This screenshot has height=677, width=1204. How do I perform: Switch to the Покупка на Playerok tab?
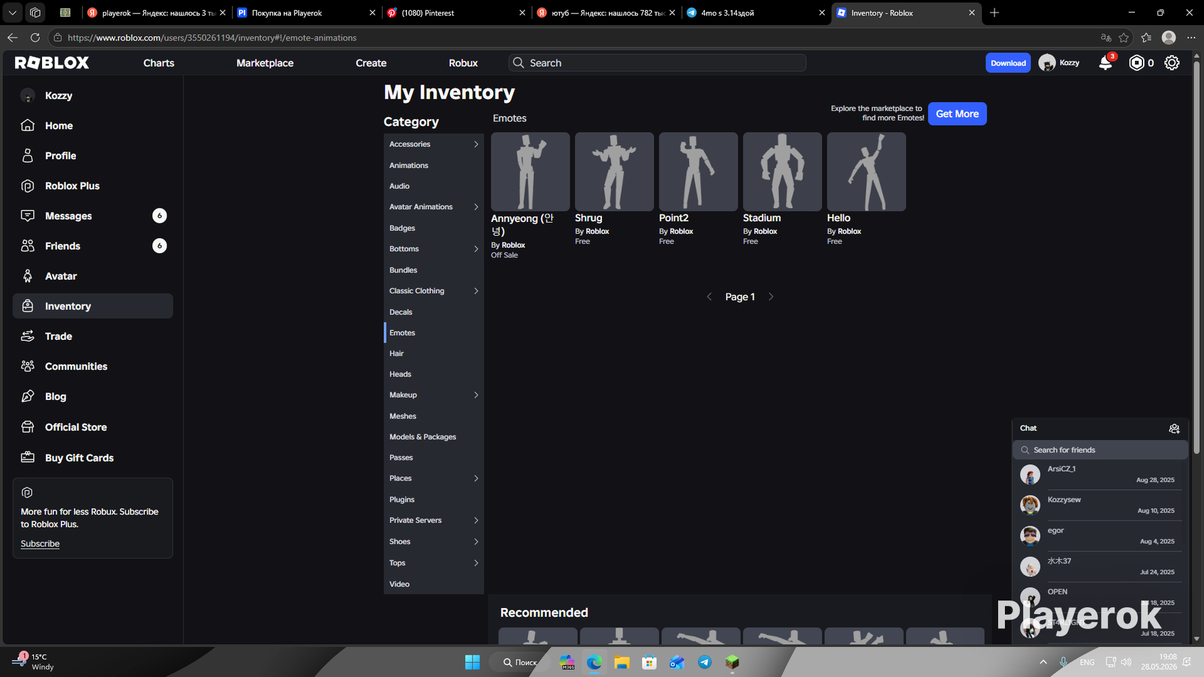click(x=307, y=13)
